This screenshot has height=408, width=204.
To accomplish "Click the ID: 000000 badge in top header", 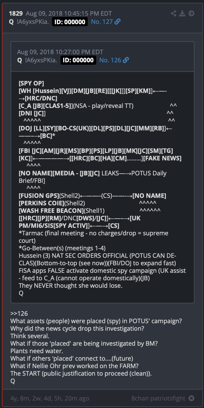I will click(x=70, y=22).
